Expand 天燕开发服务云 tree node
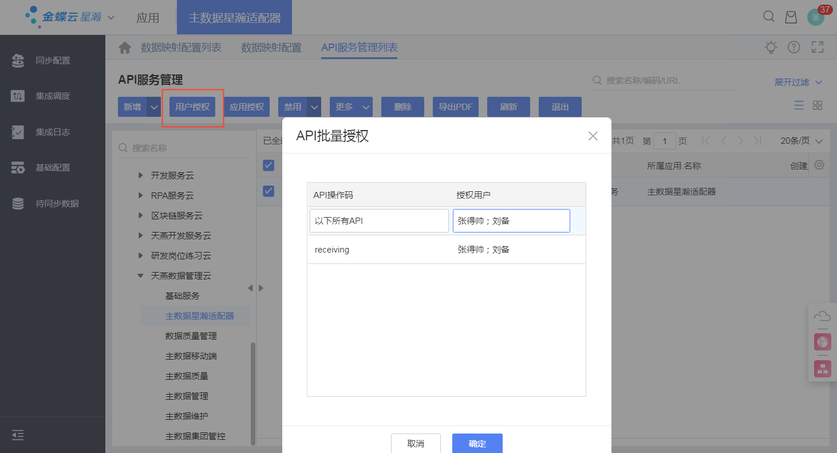 pyautogui.click(x=141, y=236)
